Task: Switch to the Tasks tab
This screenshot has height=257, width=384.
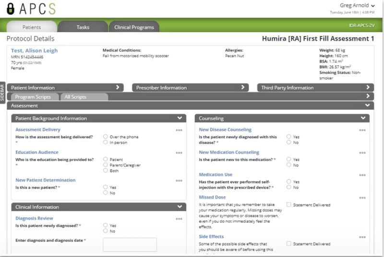Action: tap(83, 27)
